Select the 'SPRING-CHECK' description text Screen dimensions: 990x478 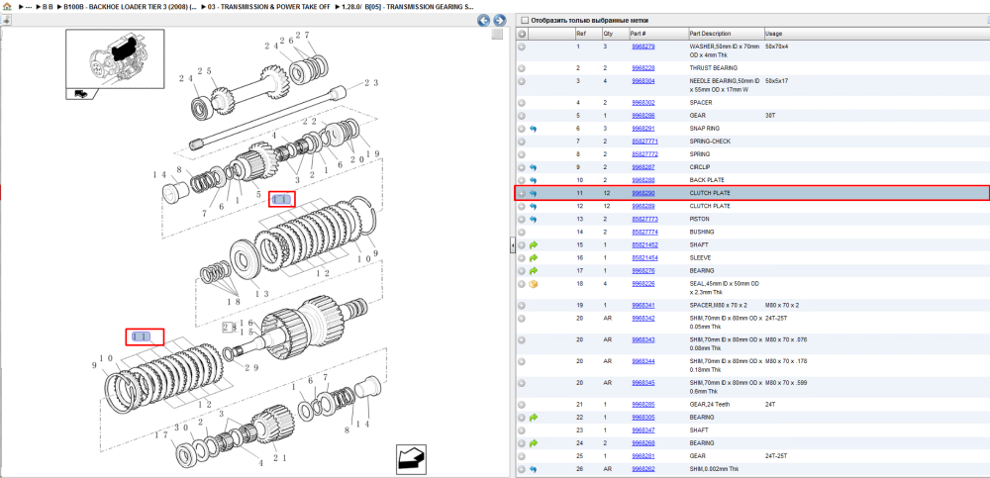coord(710,142)
